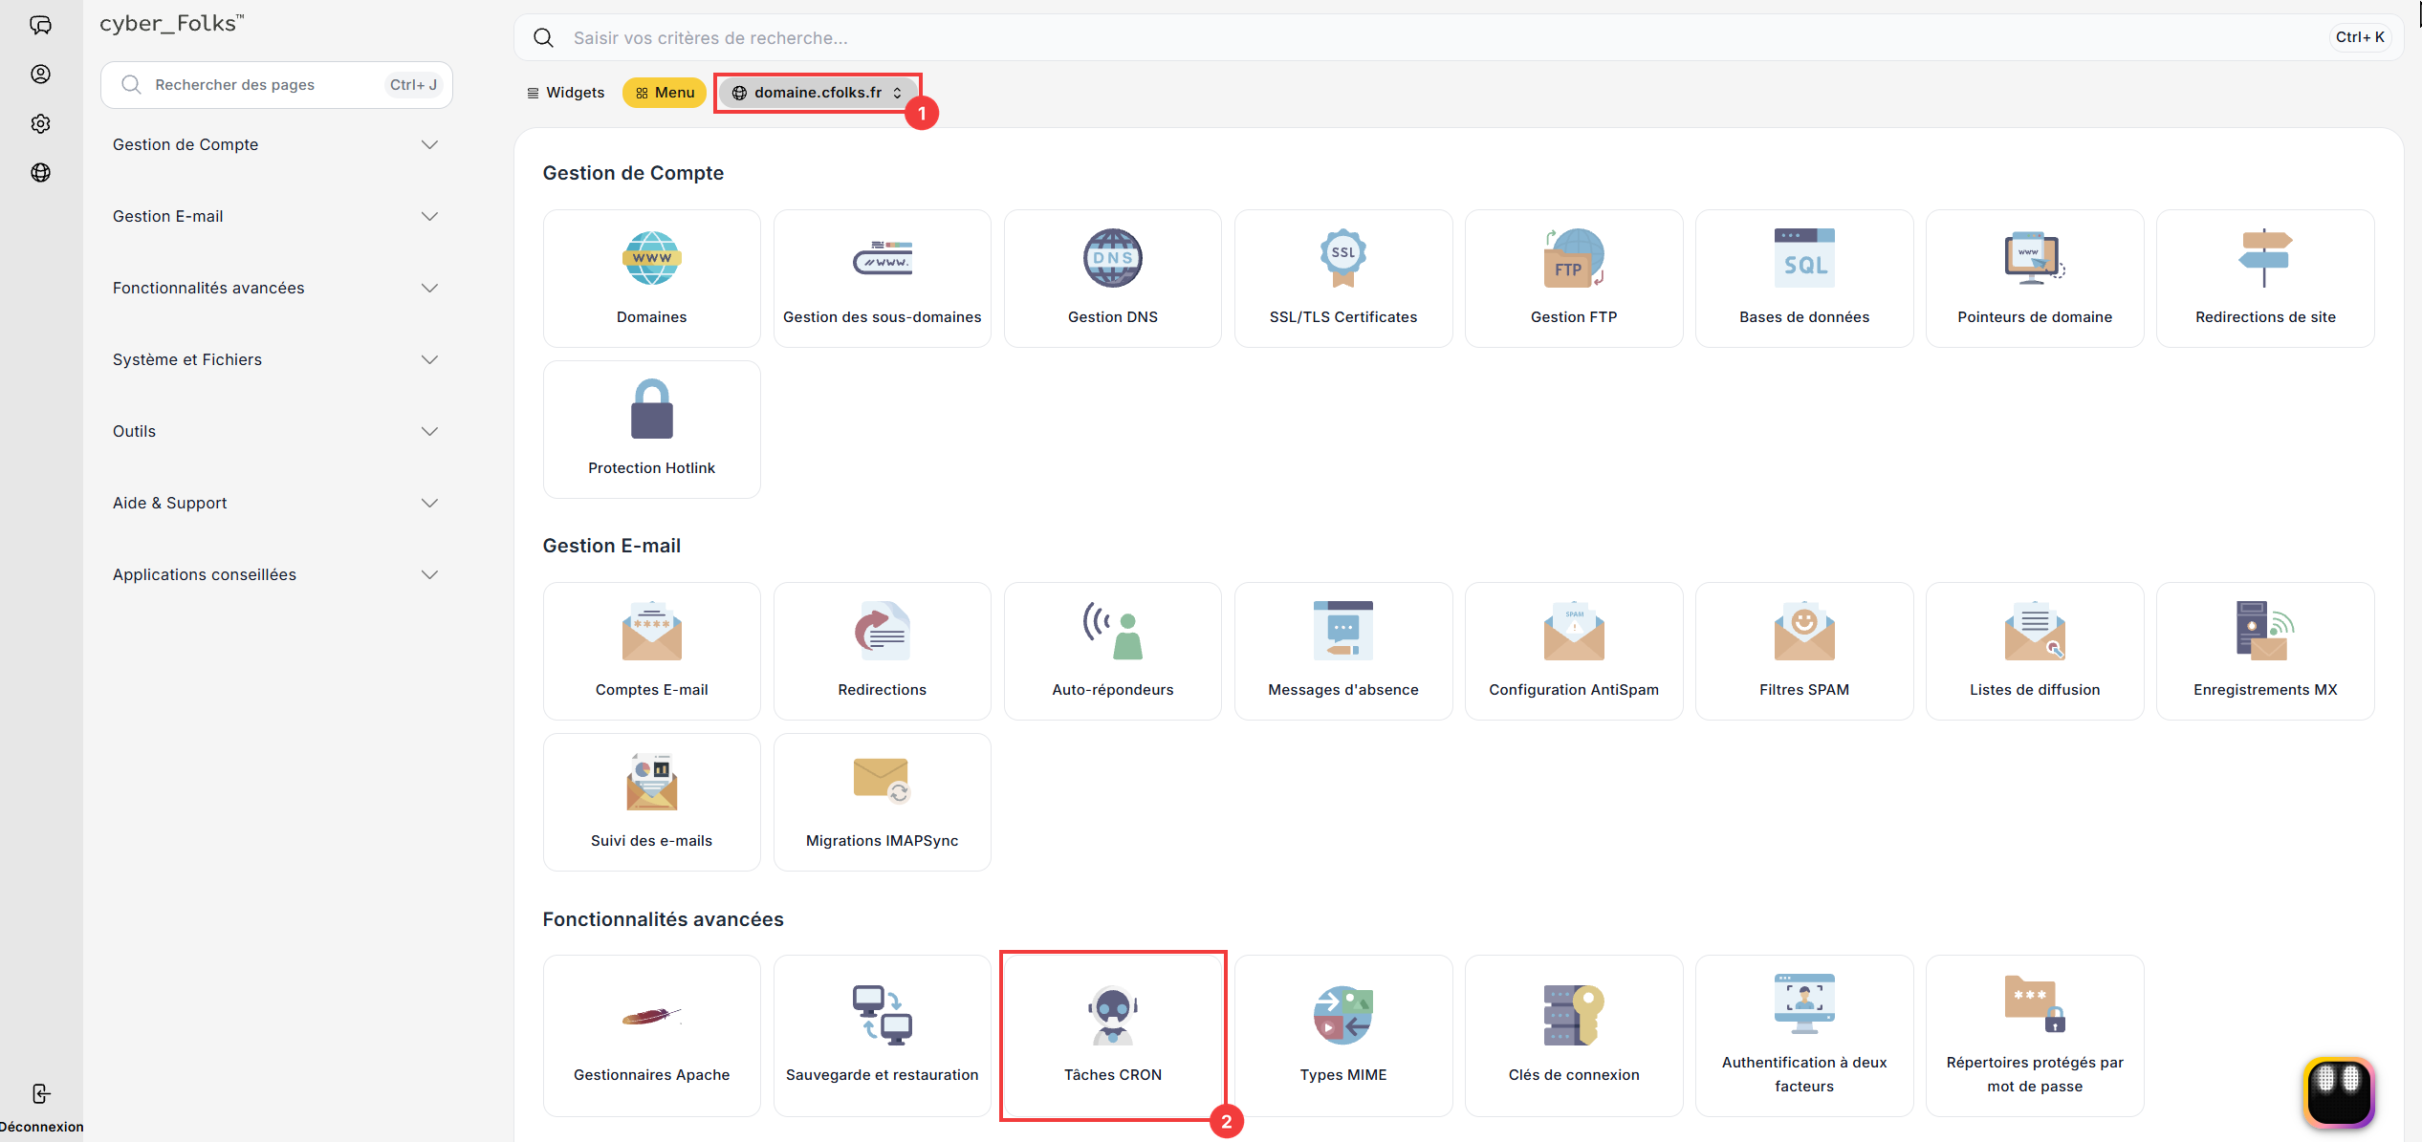The width and height of the screenshot is (2422, 1142).
Task: Open Répertoires protégés par mot de passe
Action: pyautogui.click(x=2034, y=1036)
